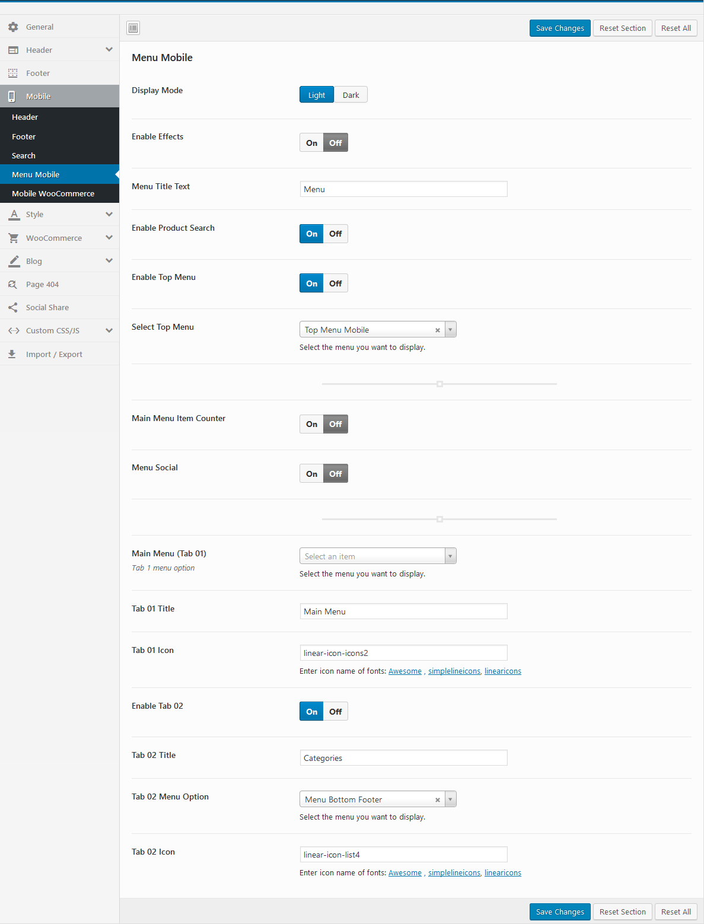Click the General gear icon
This screenshot has width=704, height=924.
(13, 27)
